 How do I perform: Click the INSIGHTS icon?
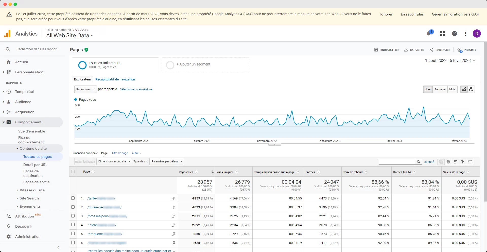(x=460, y=50)
